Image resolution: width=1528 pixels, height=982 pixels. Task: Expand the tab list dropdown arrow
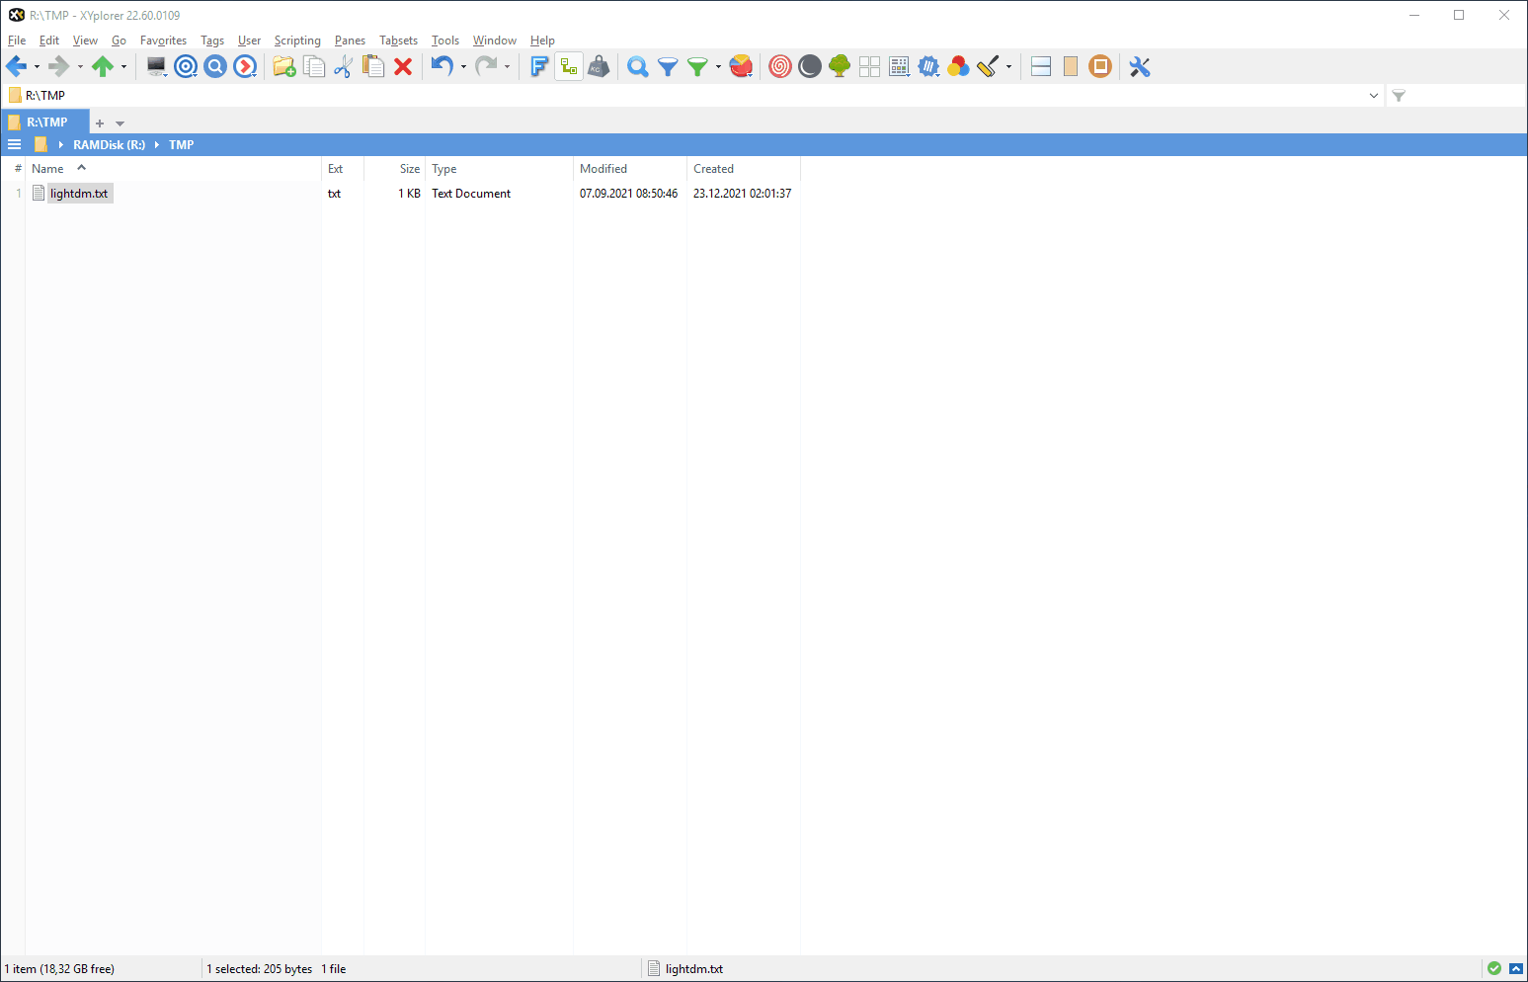tap(121, 123)
